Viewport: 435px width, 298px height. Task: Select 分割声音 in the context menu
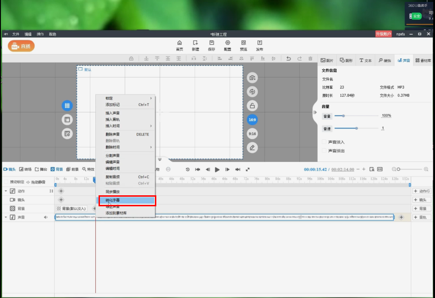click(113, 156)
